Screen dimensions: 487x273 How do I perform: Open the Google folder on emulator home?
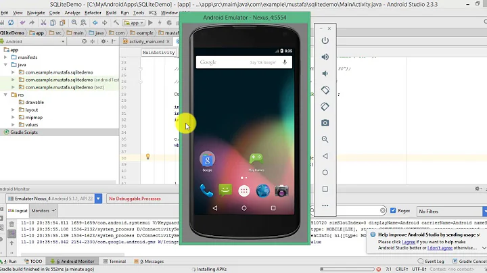207,162
